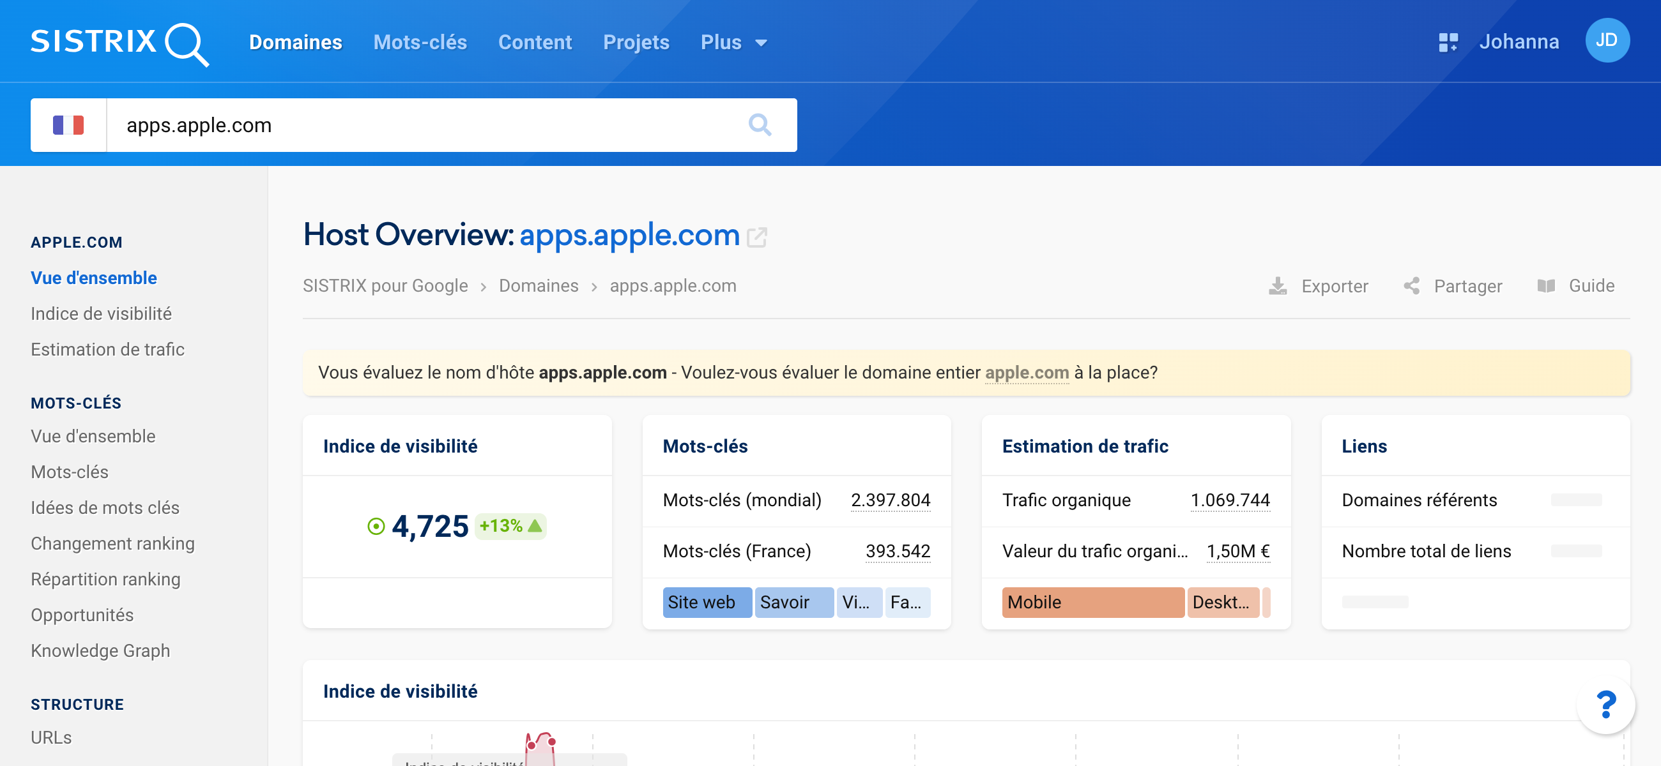
Task: Open the Liens card title
Action: (x=1364, y=446)
